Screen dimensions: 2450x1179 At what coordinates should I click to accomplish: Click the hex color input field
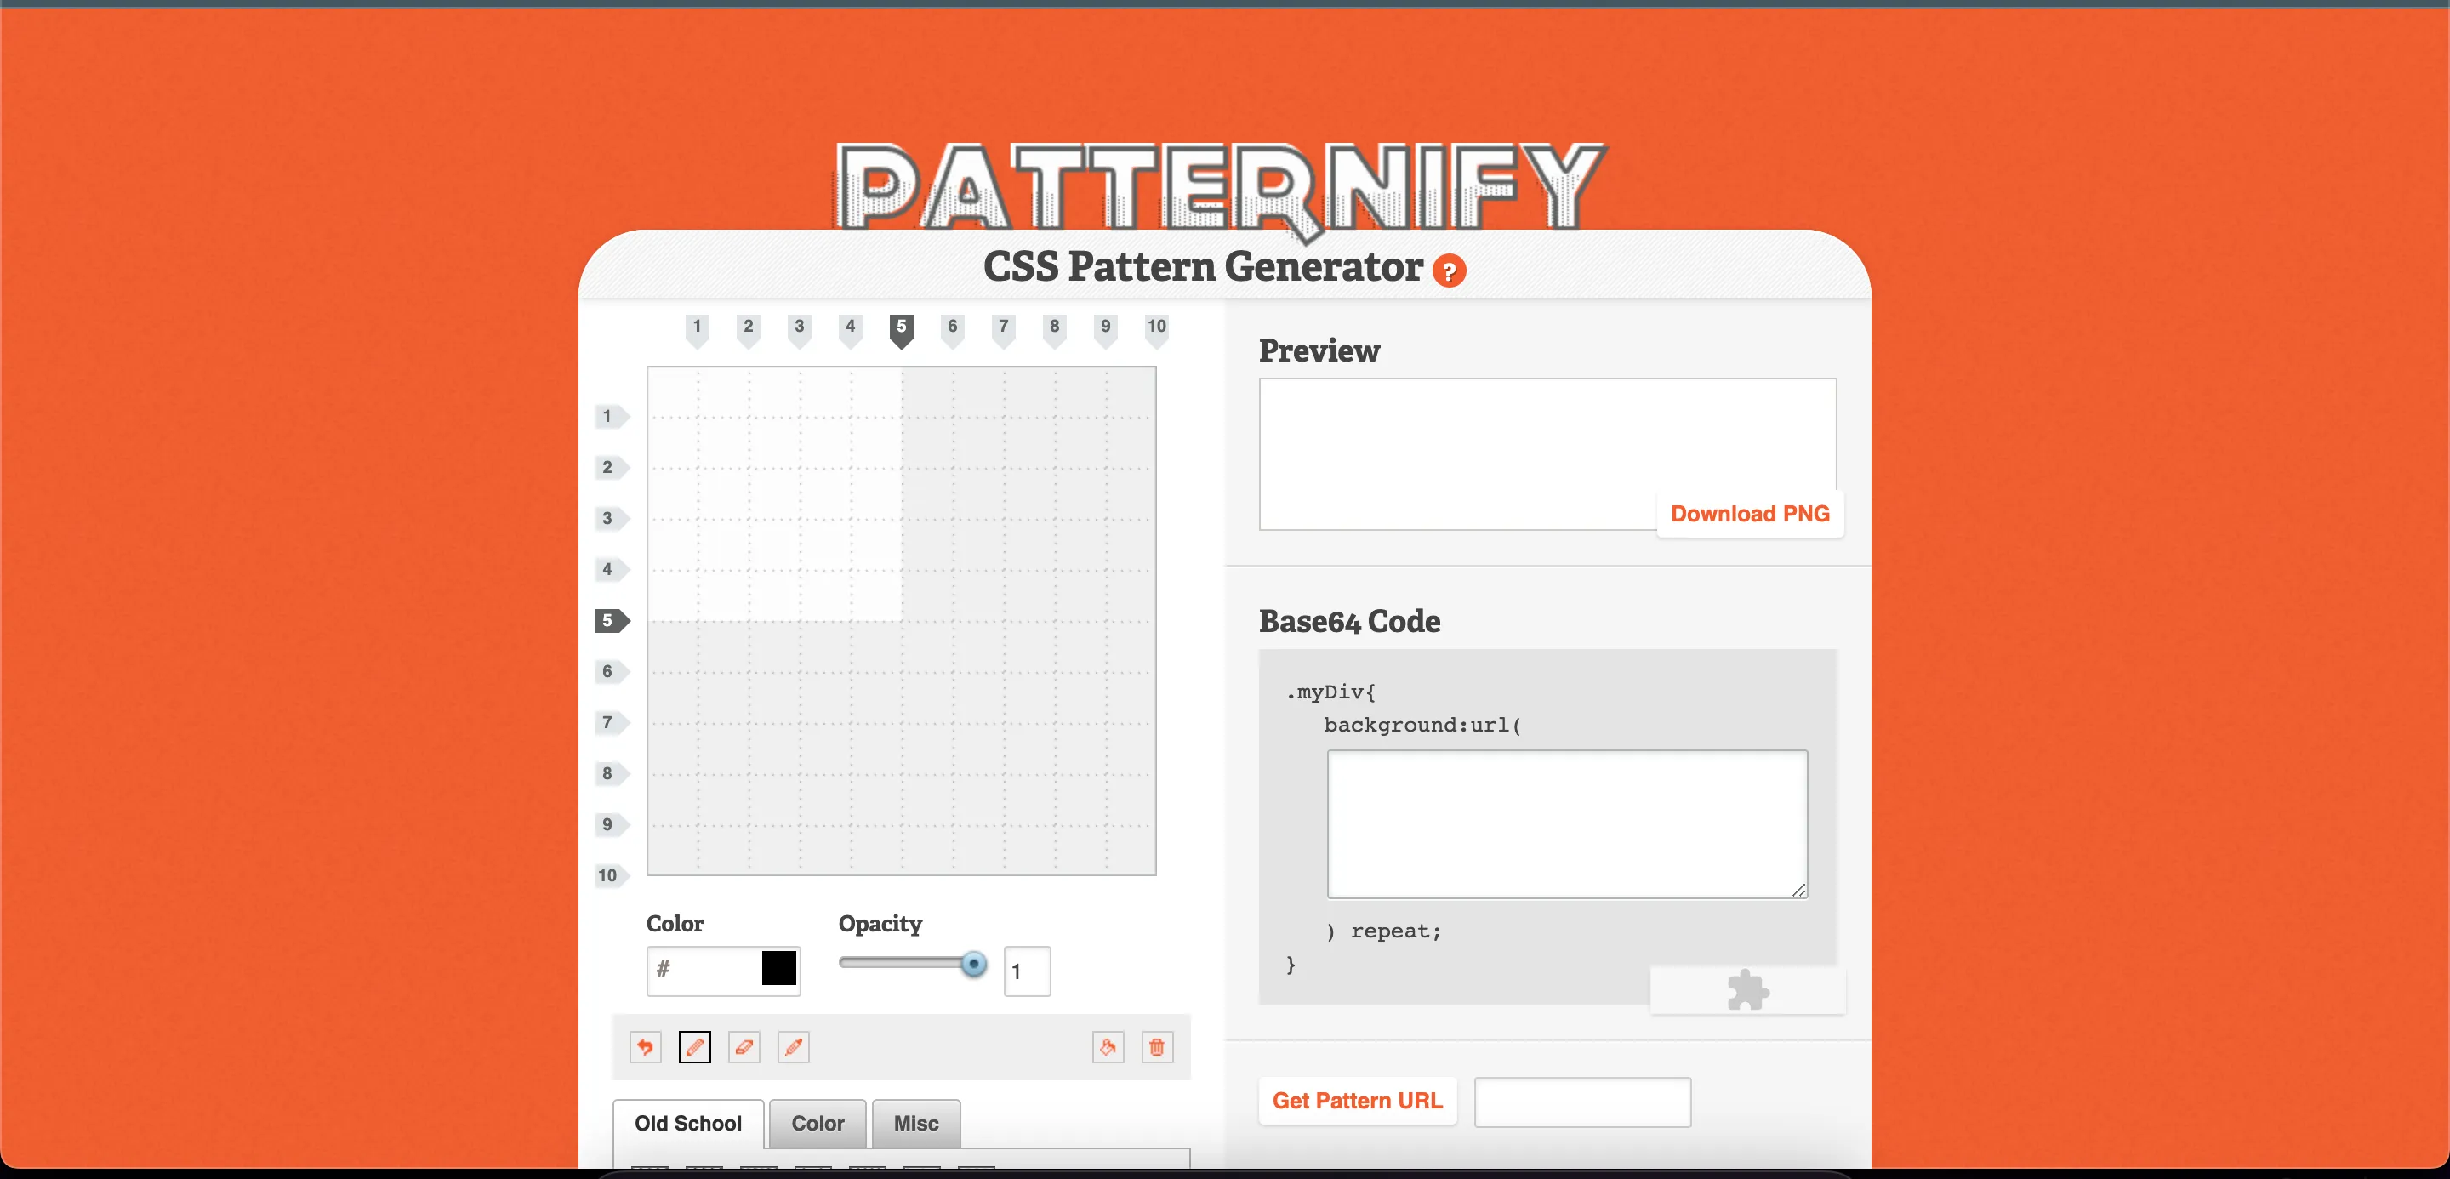click(x=704, y=970)
